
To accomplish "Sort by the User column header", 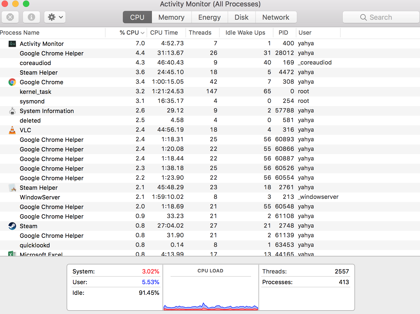I will click(x=318, y=33).
